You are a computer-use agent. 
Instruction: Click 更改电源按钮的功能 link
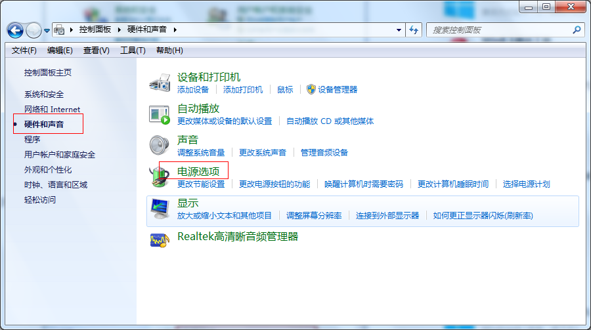[x=274, y=184]
